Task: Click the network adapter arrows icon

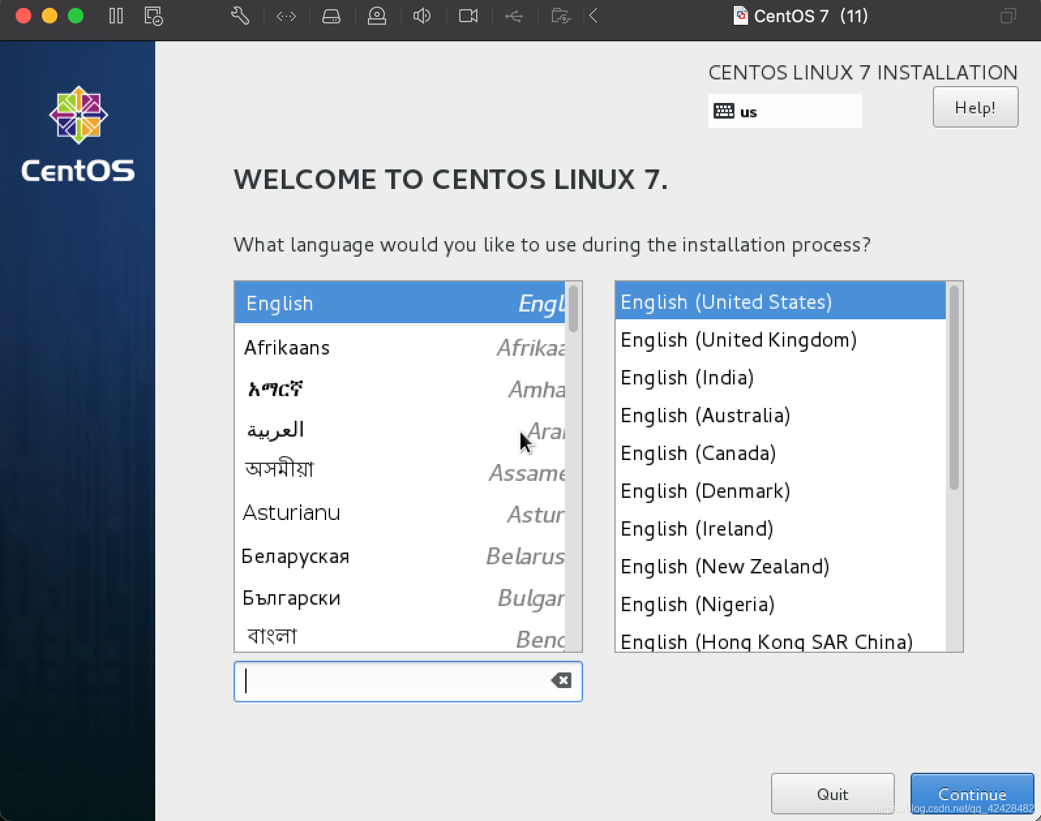Action: point(286,16)
